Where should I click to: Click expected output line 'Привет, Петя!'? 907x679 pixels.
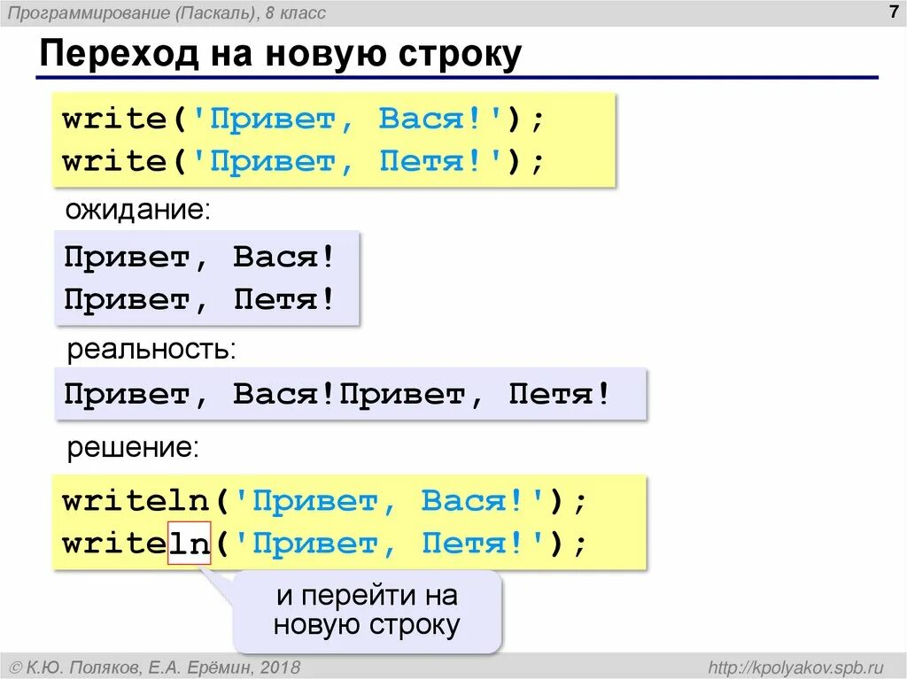199,299
